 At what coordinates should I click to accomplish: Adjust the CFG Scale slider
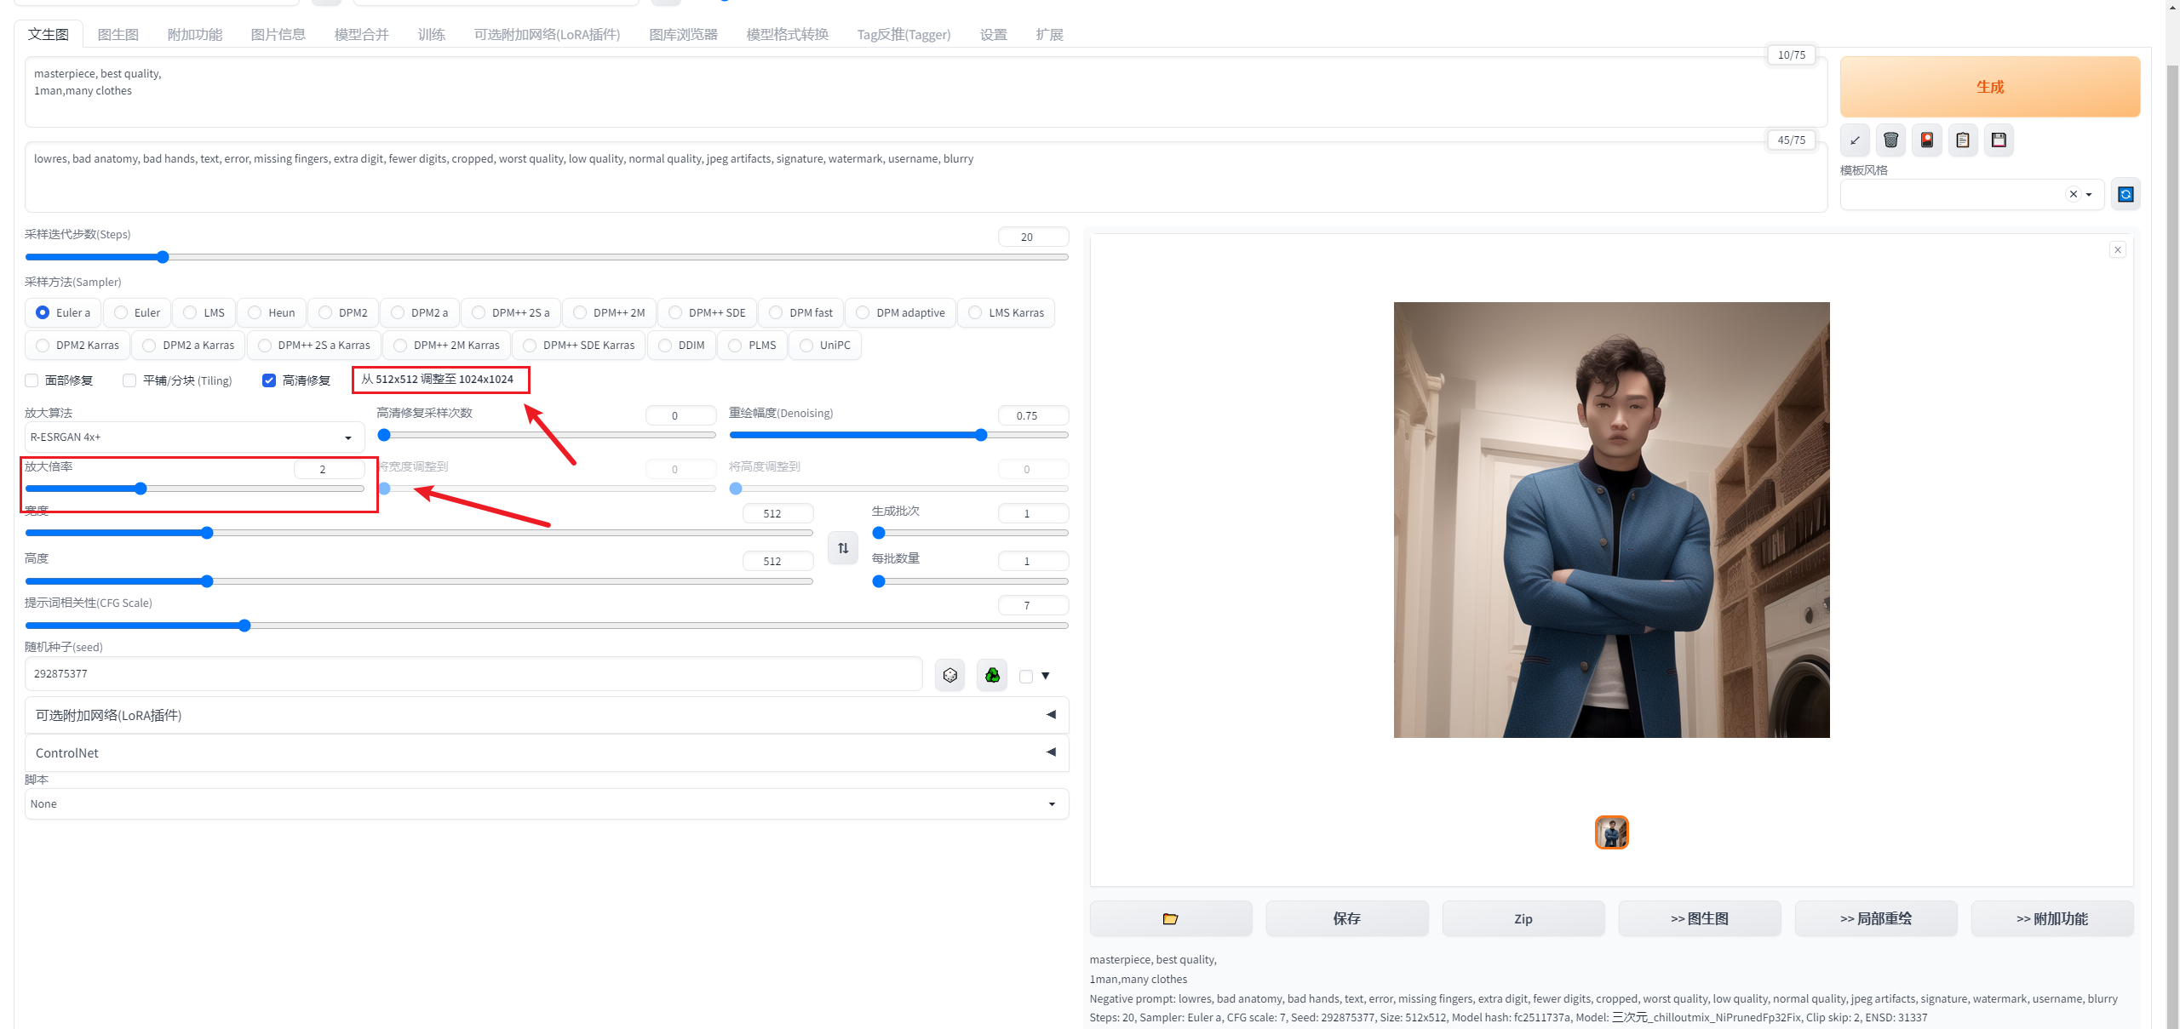tap(546, 626)
